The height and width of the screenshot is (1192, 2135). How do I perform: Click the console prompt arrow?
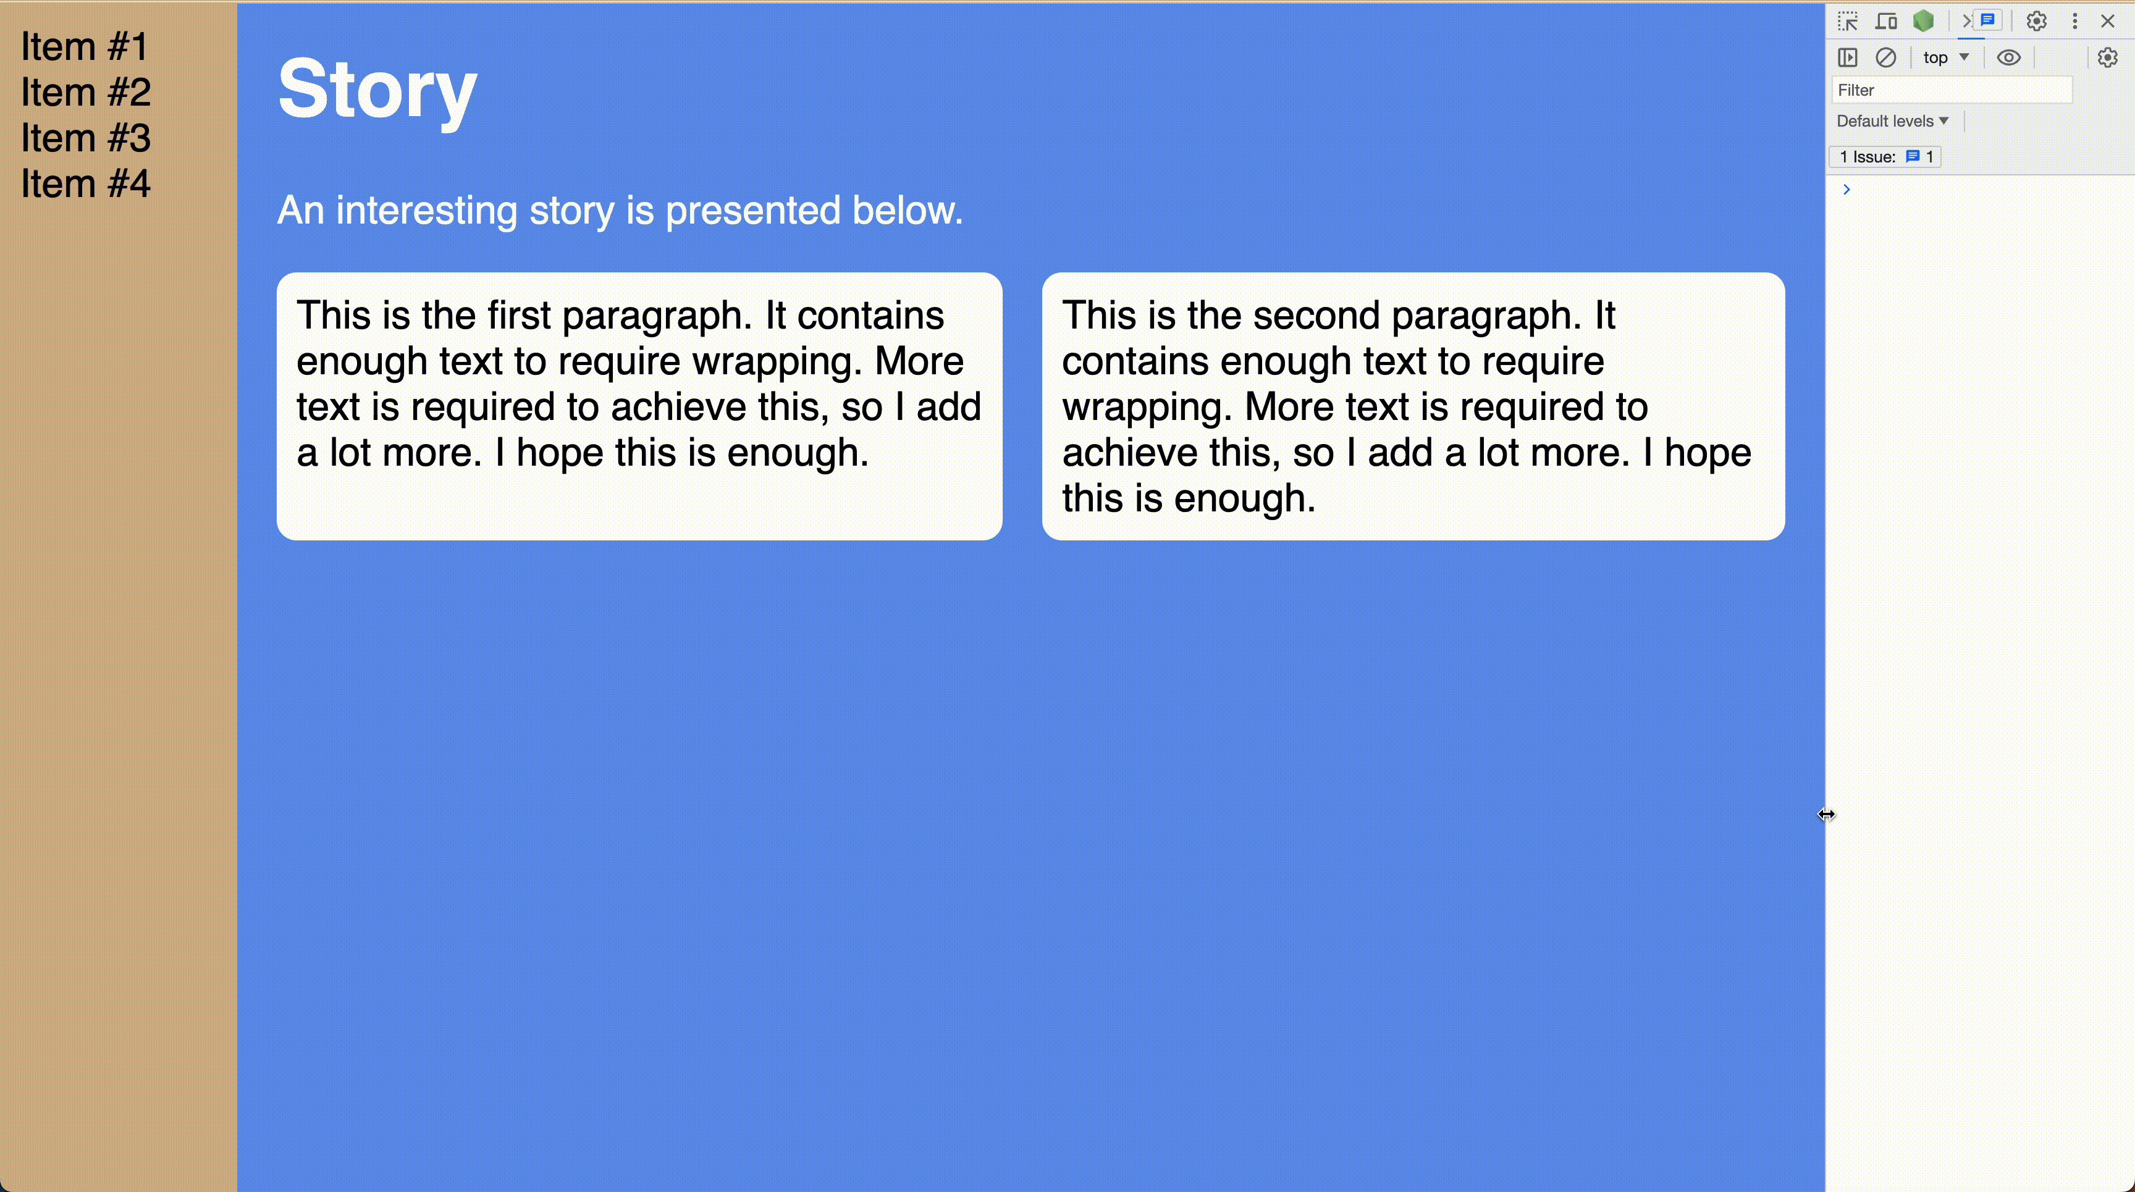click(1847, 189)
